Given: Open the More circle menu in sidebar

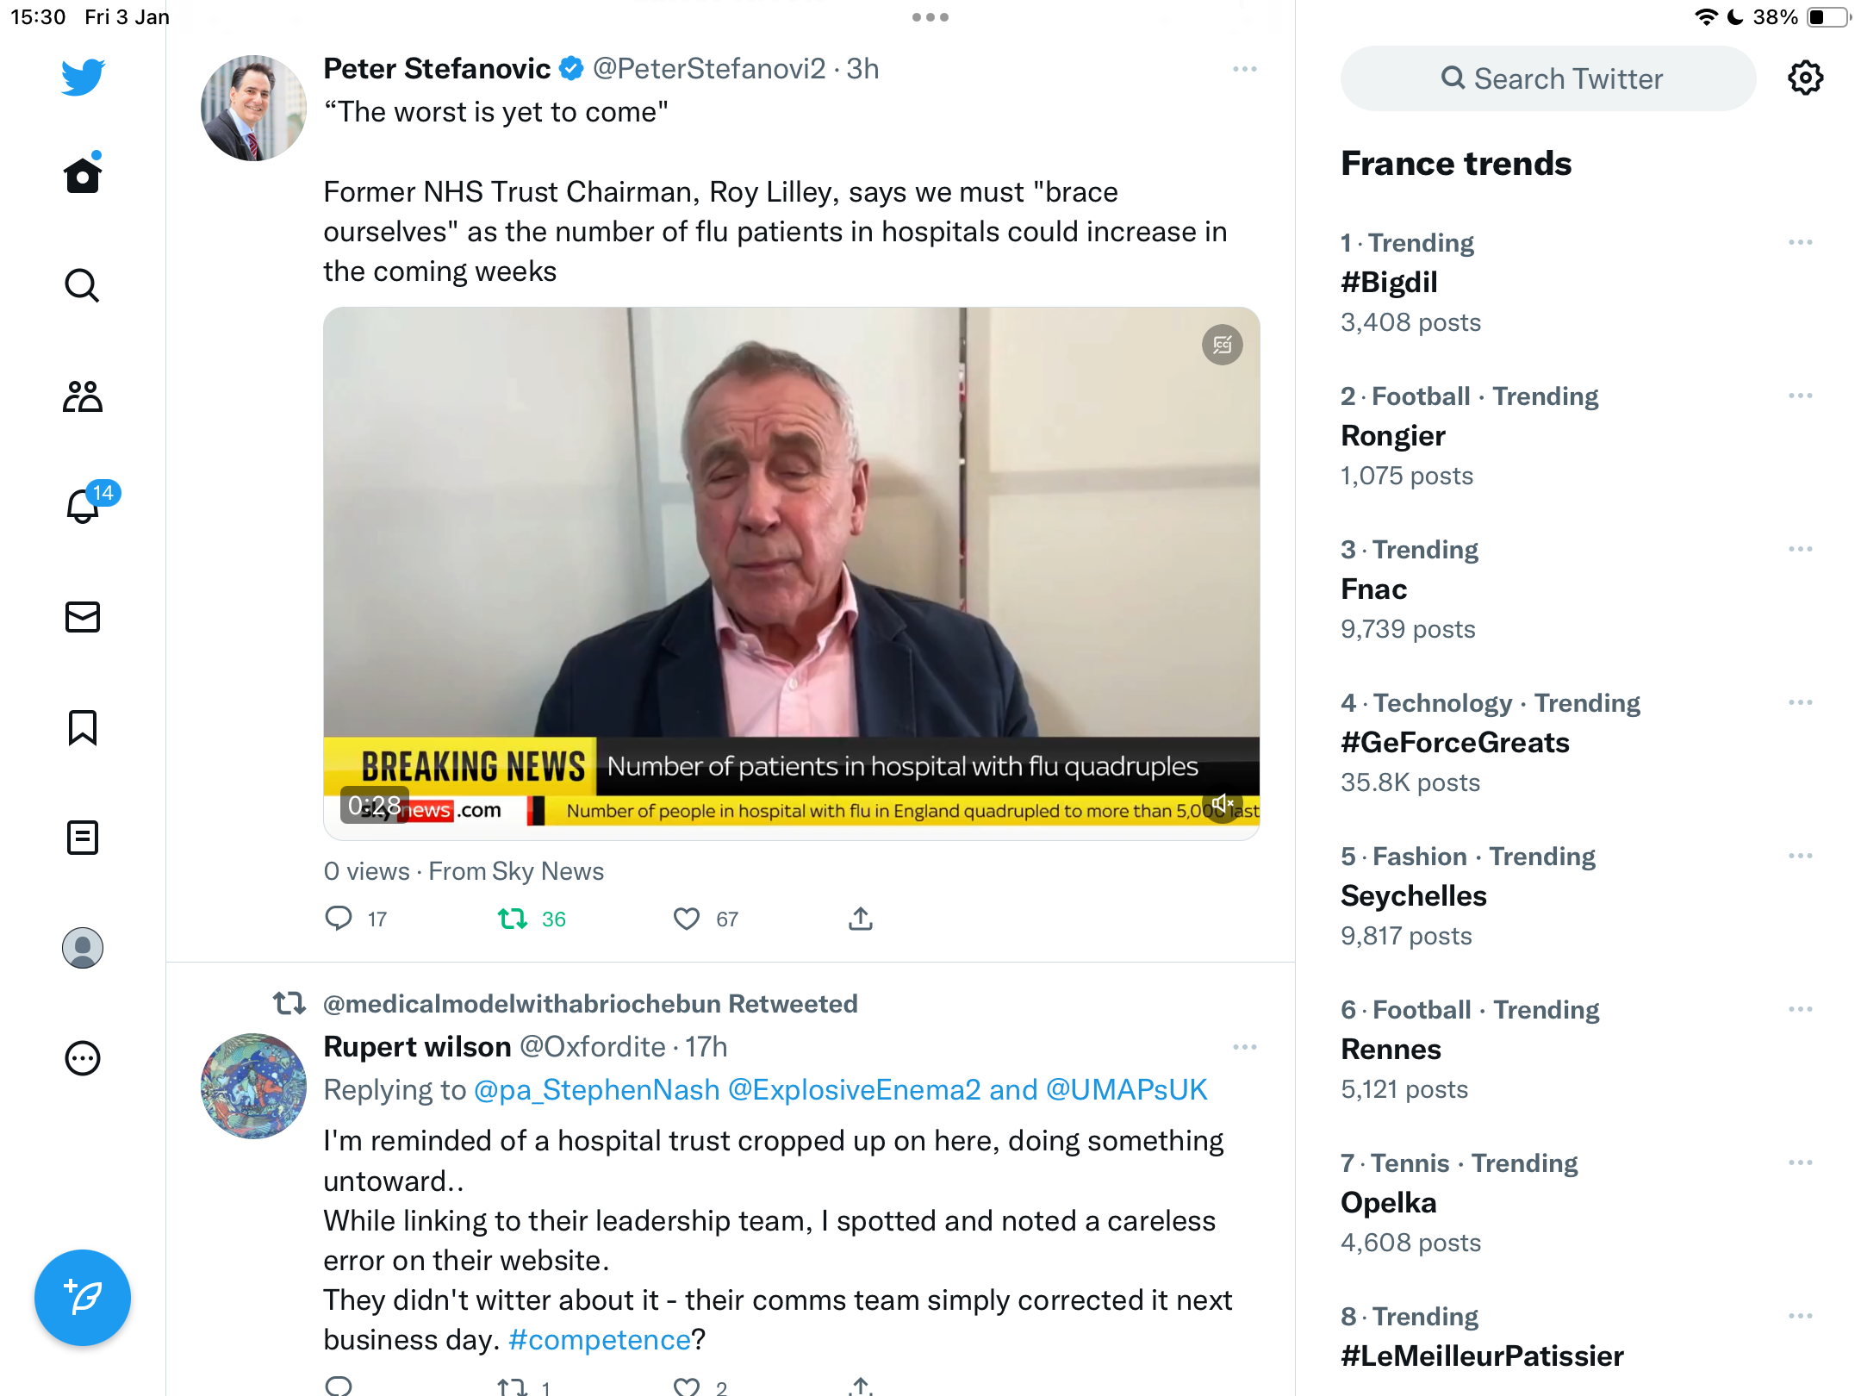Looking at the screenshot, I should (x=83, y=1058).
